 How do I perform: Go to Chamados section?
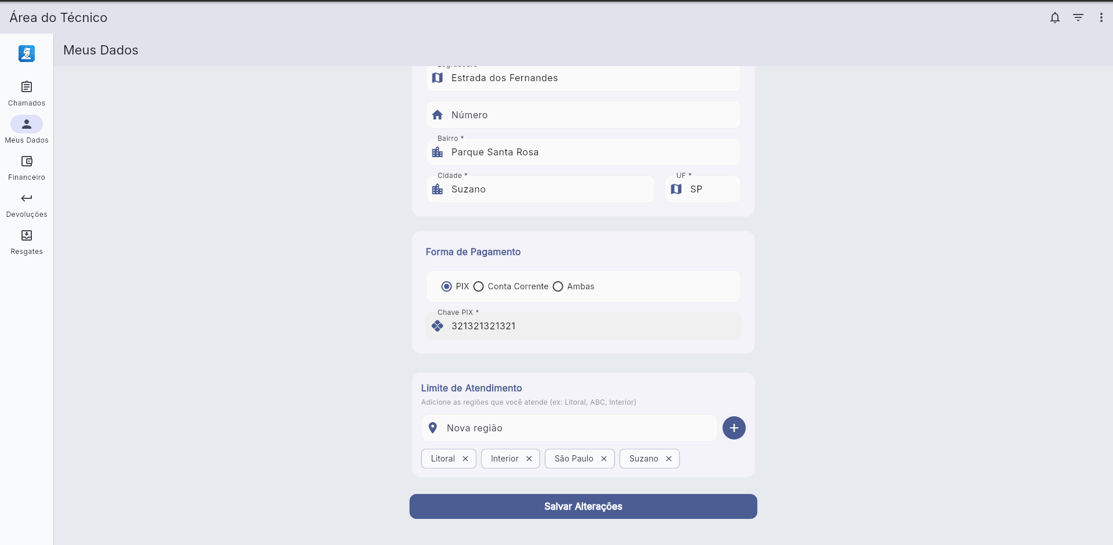tap(27, 93)
